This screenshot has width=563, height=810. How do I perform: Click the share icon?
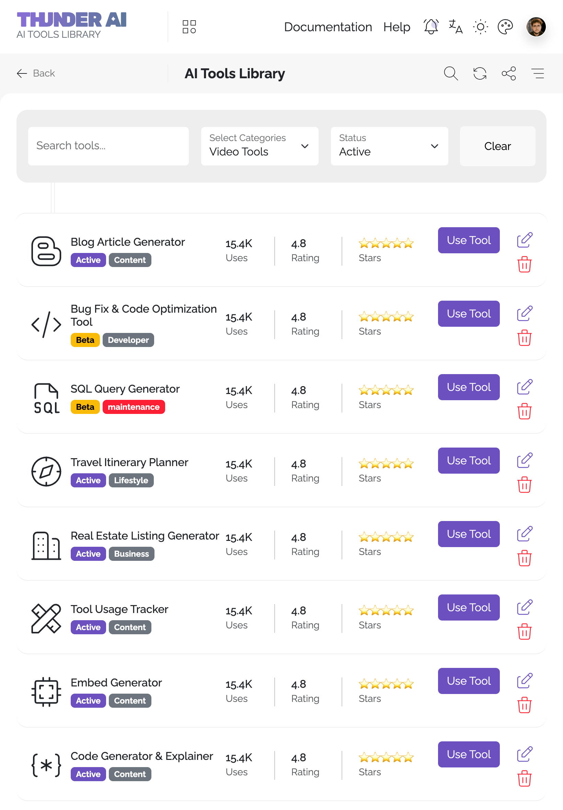point(509,73)
